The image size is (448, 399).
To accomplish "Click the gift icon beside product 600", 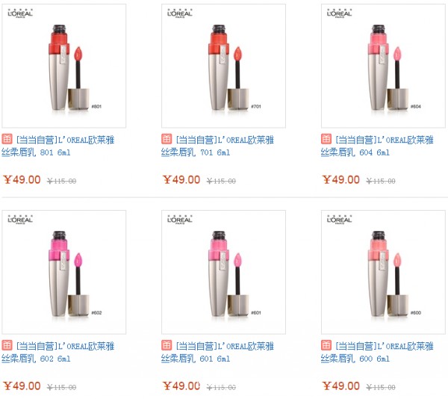I will point(326,345).
